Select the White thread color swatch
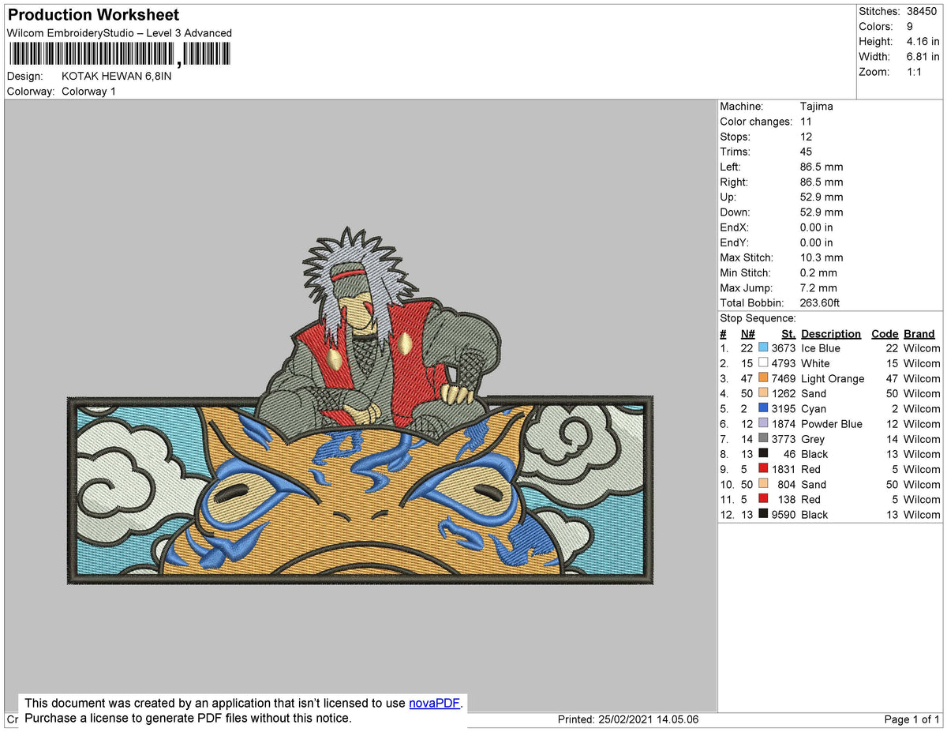This screenshot has height=732, width=947. click(764, 363)
